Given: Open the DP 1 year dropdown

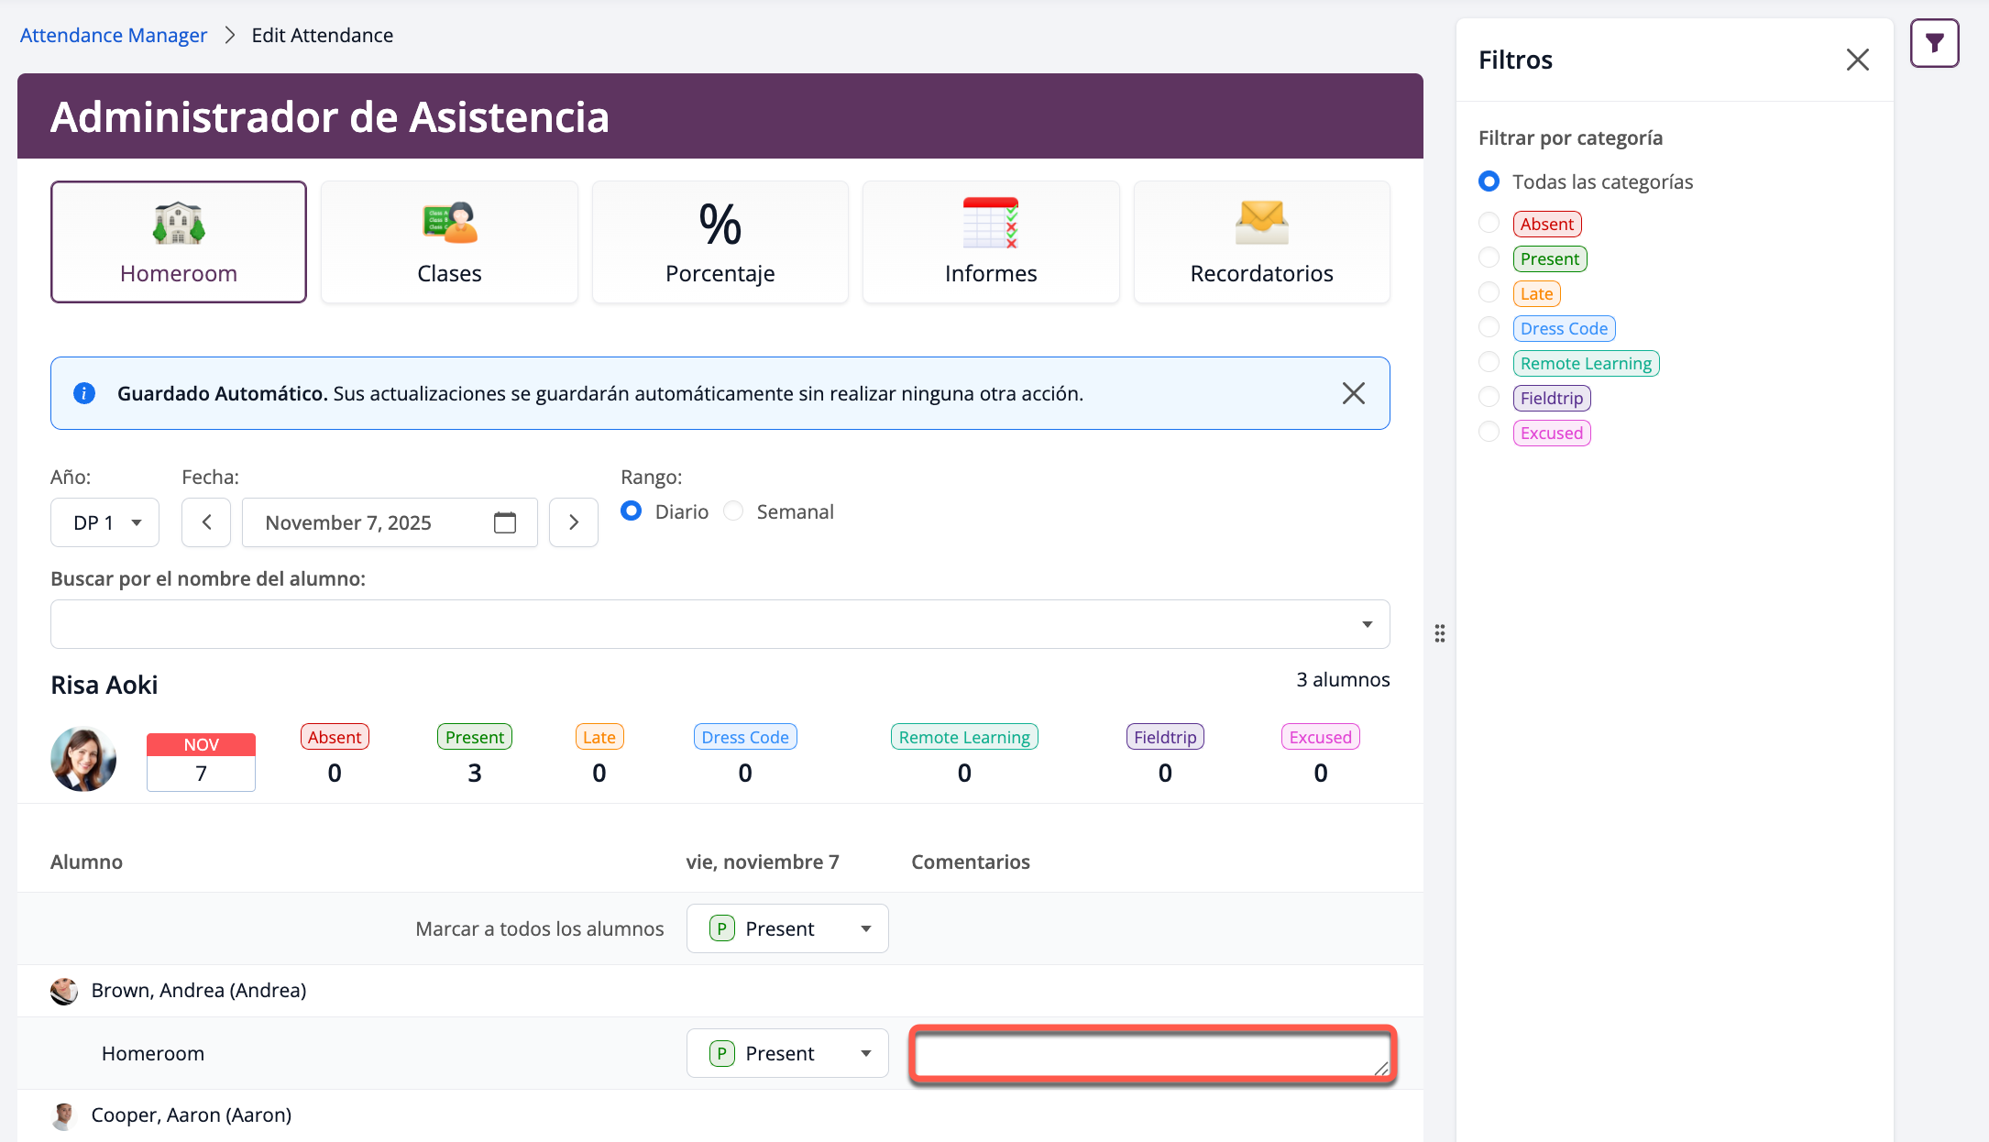Looking at the screenshot, I should (105, 522).
